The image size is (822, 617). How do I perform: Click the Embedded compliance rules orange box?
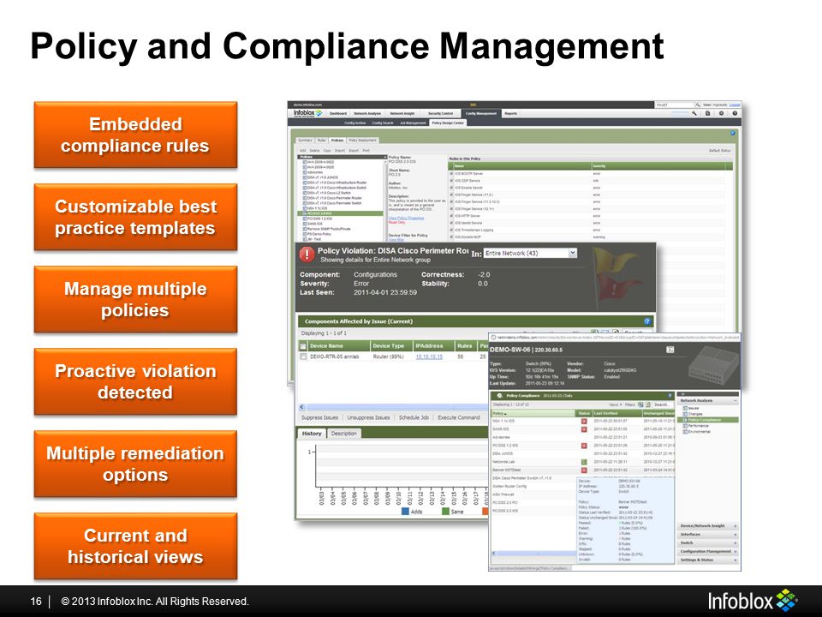(x=135, y=135)
